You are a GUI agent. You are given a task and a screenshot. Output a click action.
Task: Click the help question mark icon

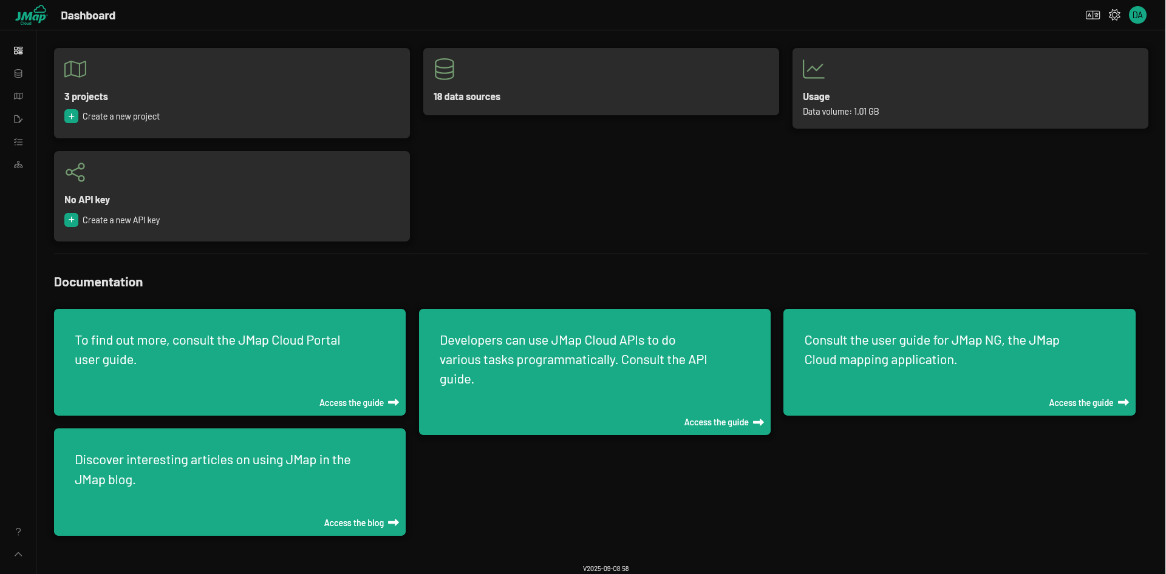(18, 532)
